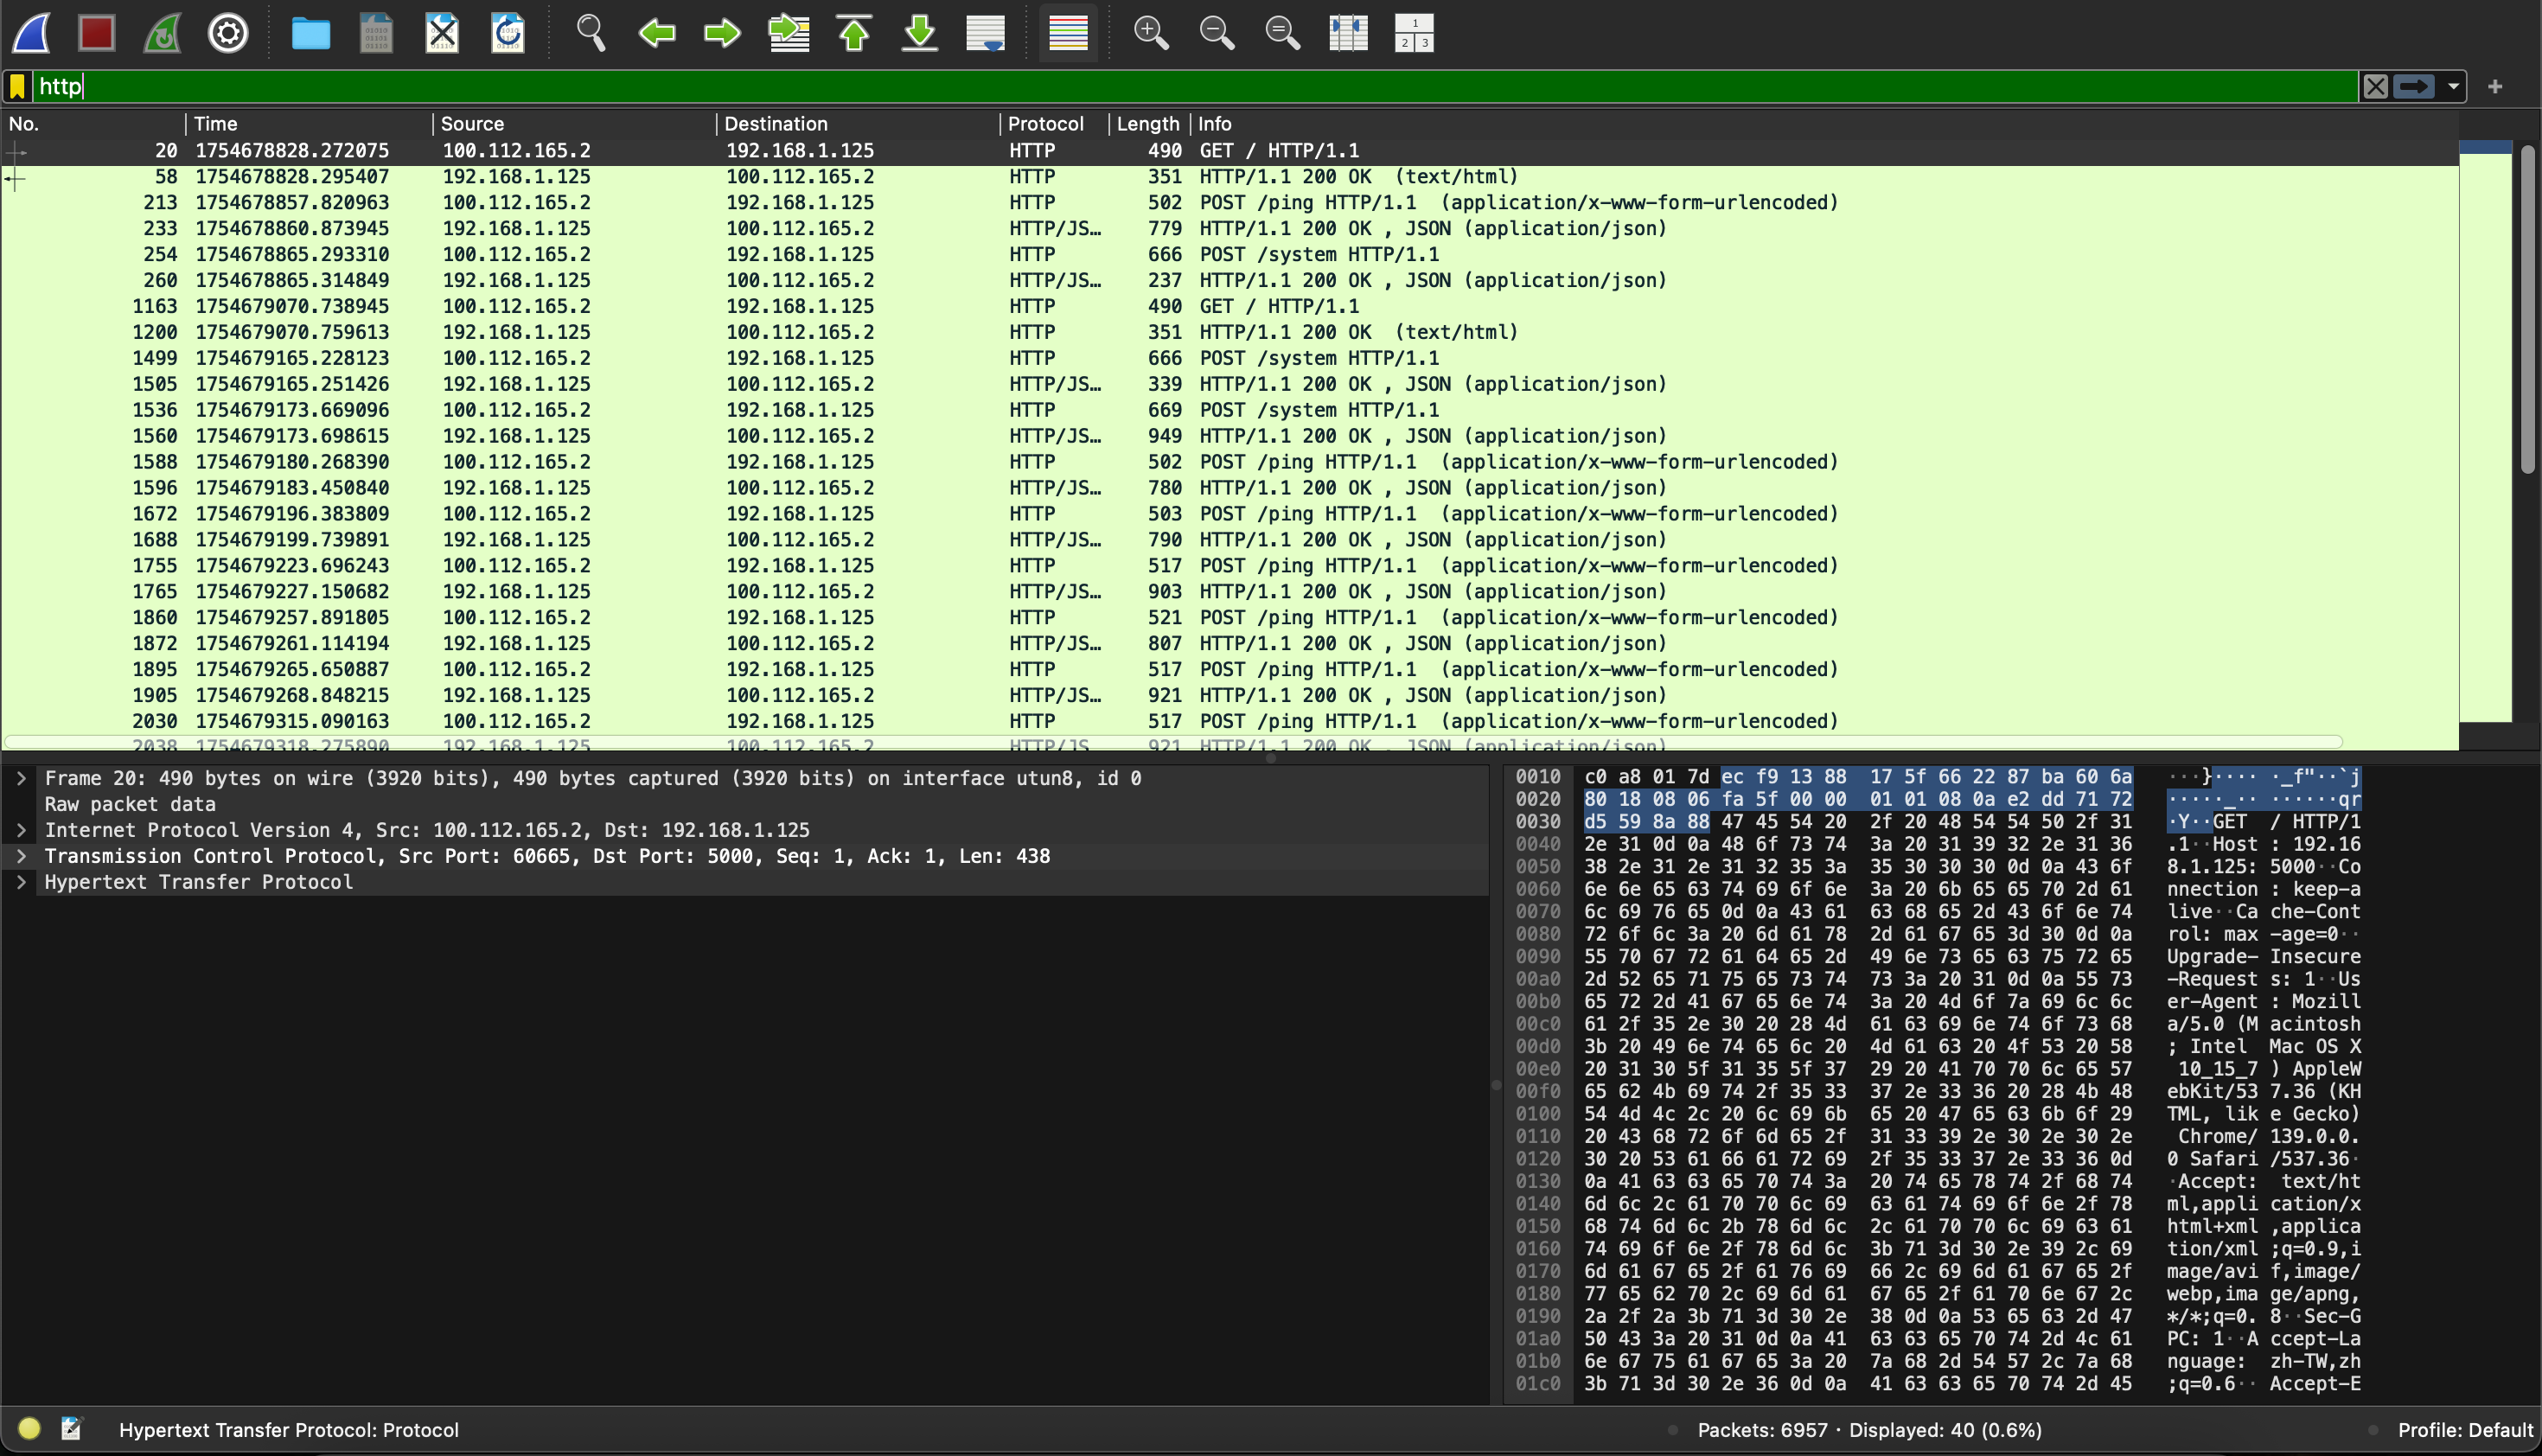Sort by the Protocol column header

pos(1045,124)
